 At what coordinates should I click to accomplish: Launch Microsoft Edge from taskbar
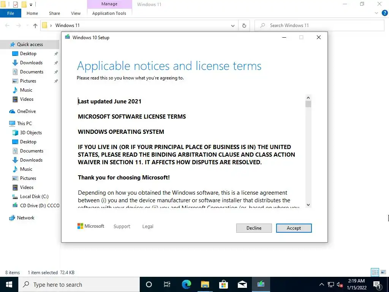tap(186, 284)
